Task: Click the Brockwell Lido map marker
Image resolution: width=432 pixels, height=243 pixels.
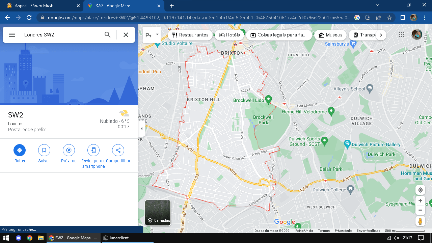Action: [x=268, y=100]
